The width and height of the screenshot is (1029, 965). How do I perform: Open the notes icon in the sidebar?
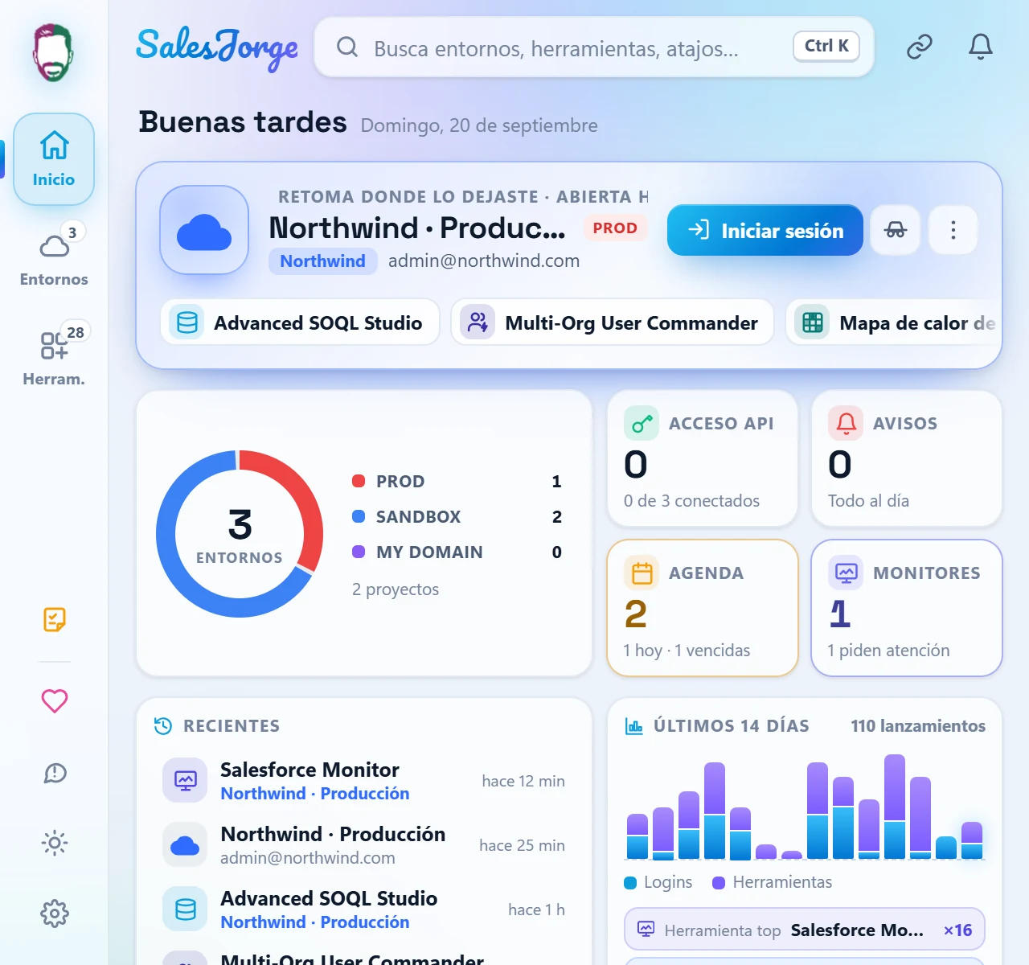54,619
